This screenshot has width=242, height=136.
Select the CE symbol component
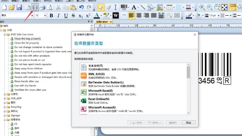pyautogui.click(x=16, y=124)
